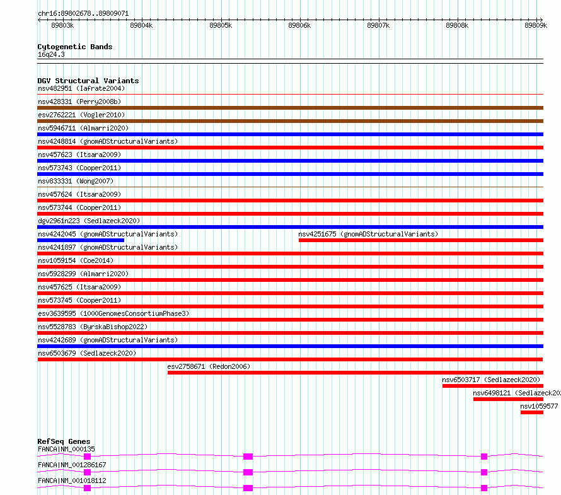Open the nsv1059577 variant label
Image resolution: width=561 pixels, height=495 pixels.
click(539, 406)
